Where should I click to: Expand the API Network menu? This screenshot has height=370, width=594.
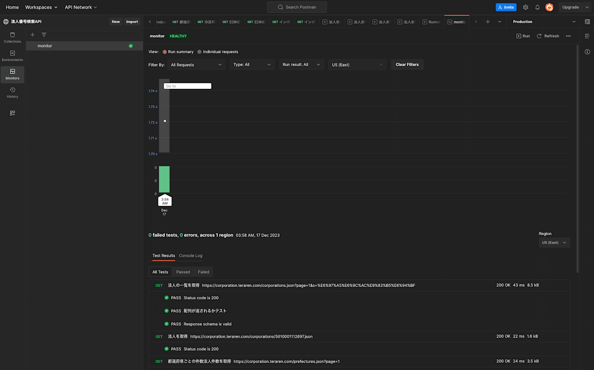pos(81,7)
